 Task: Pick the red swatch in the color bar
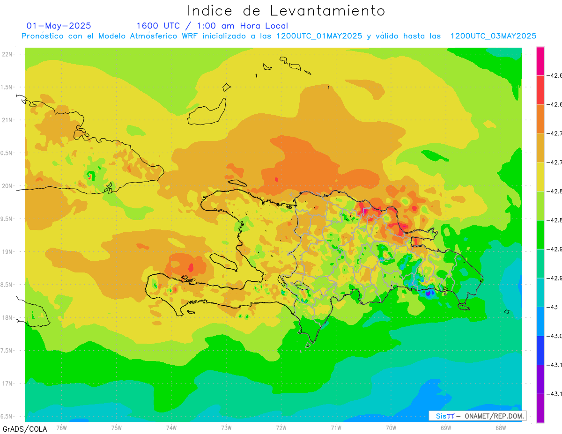point(540,90)
